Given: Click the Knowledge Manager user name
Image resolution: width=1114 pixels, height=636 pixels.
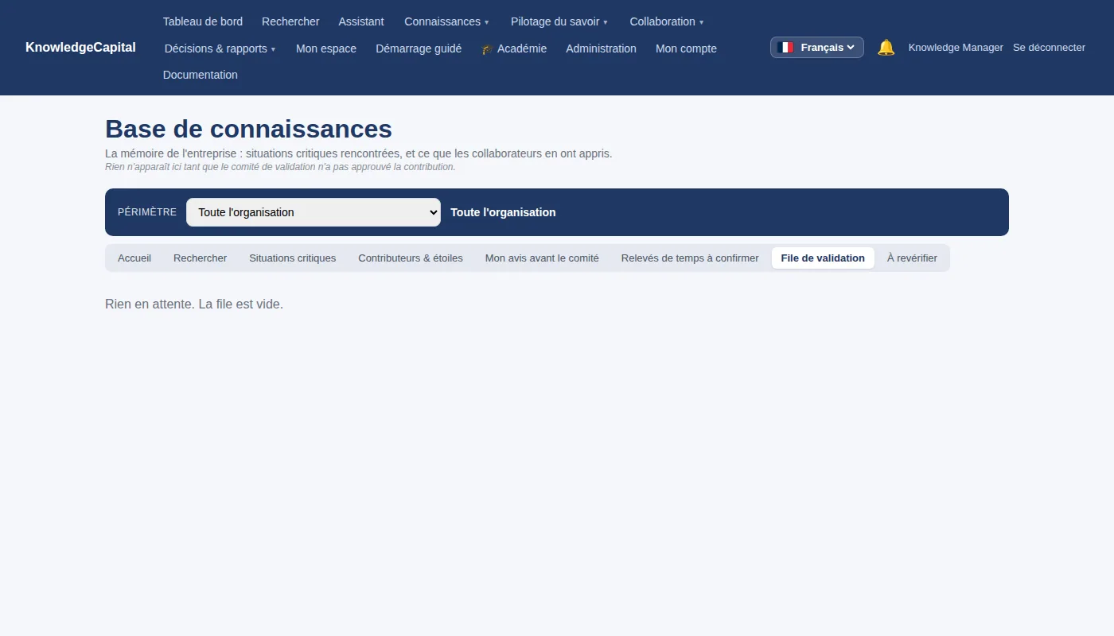Looking at the screenshot, I should [x=956, y=48].
